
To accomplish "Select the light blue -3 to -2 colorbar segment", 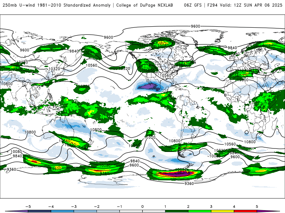I will pyautogui.click(x=85, y=211).
